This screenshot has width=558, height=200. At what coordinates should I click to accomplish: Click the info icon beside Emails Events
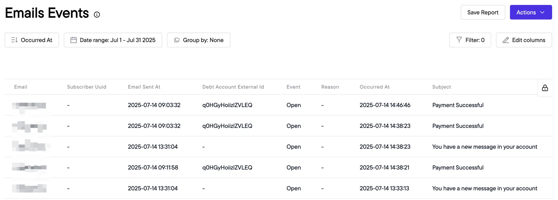pos(97,15)
